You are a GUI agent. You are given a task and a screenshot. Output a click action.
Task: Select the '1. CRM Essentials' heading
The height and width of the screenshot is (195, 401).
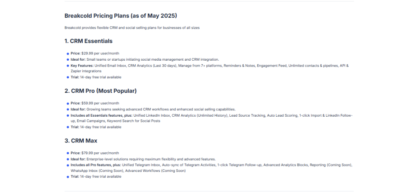pos(89,41)
